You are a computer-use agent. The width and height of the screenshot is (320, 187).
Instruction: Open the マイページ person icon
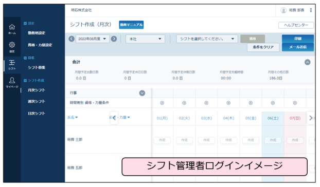[12, 83]
